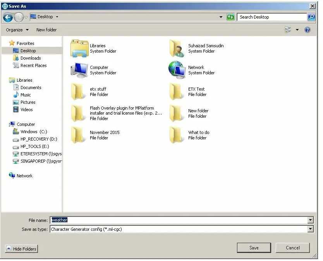Open the Network system folder icon
This screenshot has width=323, height=261.
point(177,70)
